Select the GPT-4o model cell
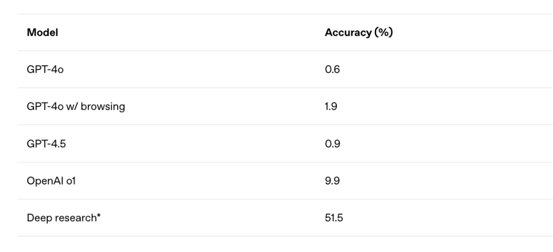The width and height of the screenshot is (553, 252). tap(45, 70)
